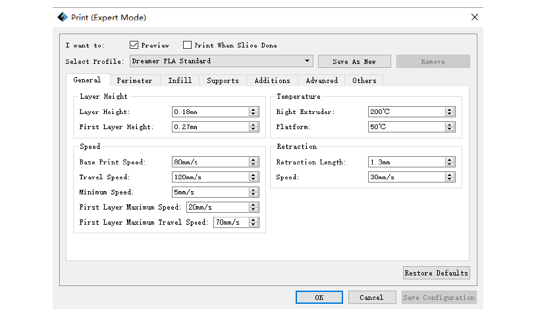
Task: Click the FlashPrint logo icon in title bar
Action: [x=63, y=17]
